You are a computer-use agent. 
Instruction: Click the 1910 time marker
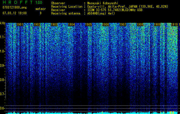pos(174,25)
